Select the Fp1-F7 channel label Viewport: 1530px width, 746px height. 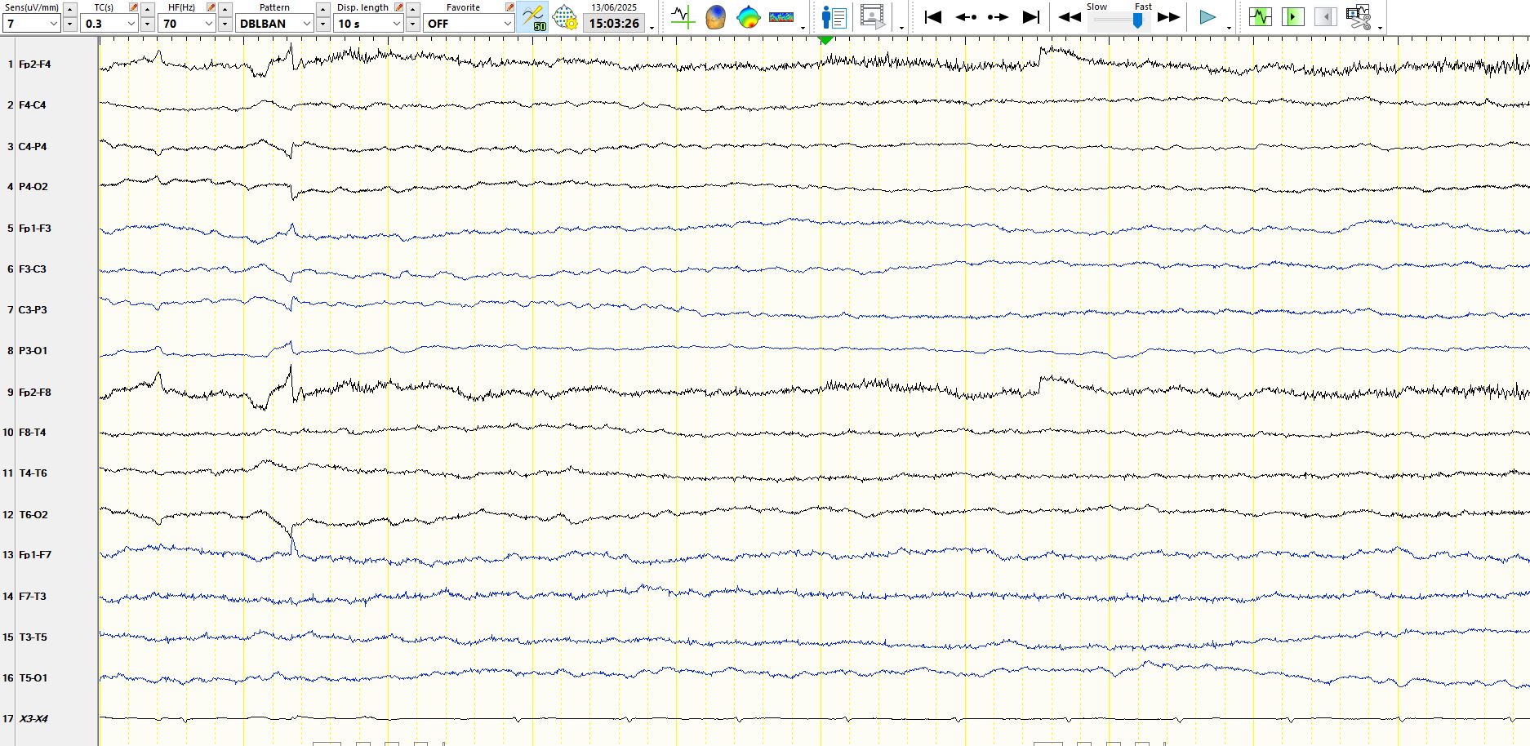coord(35,555)
